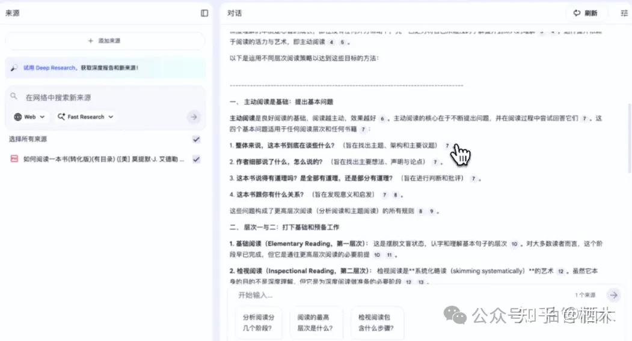Click the 刷新 refresh button
Screen dimensions: 632x341
tap(585, 13)
